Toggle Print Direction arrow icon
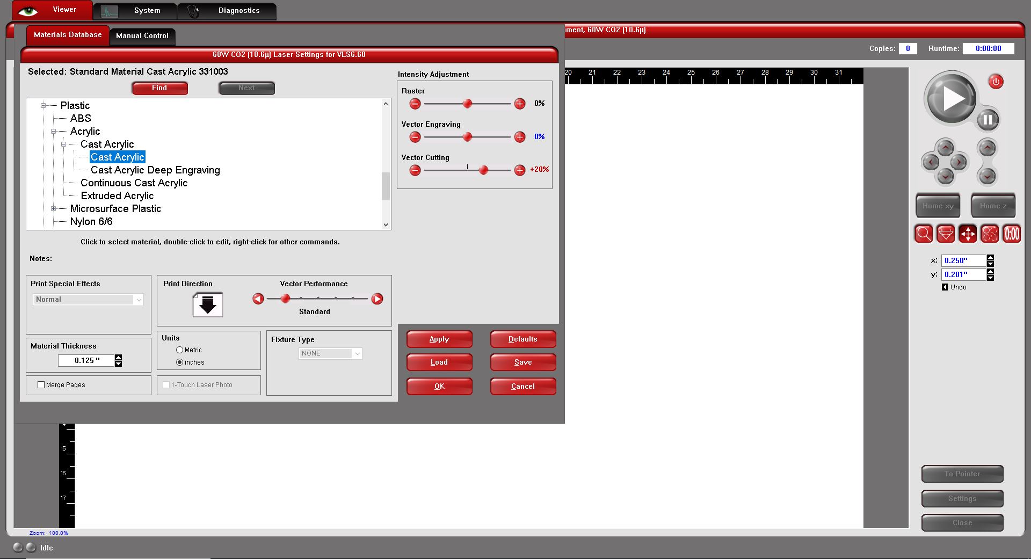Image resolution: width=1031 pixels, height=559 pixels. (208, 304)
